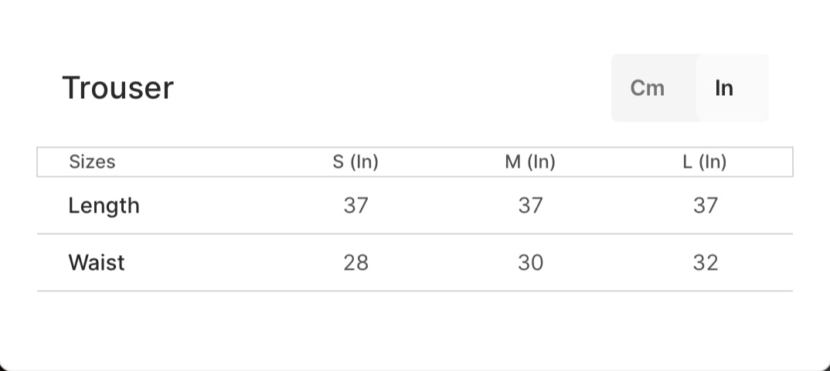Select the Waist row label
The image size is (830, 371).
pos(97,263)
